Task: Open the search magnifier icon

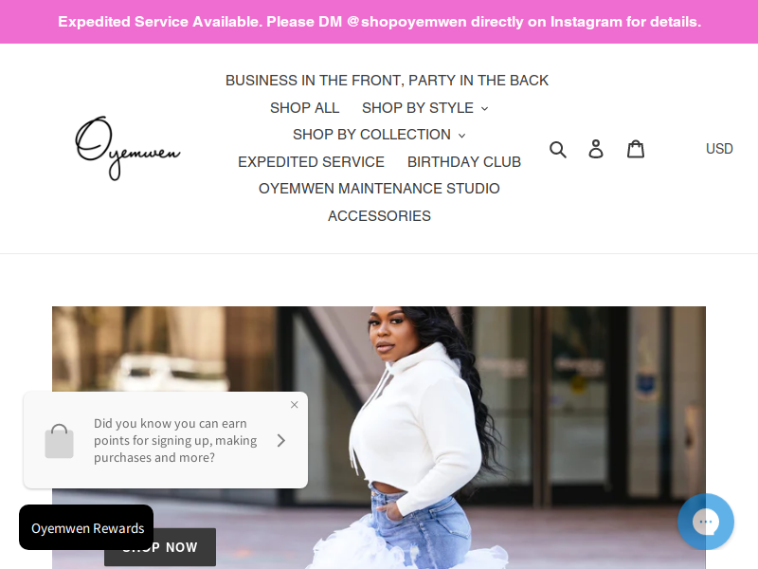Action: click(x=558, y=149)
